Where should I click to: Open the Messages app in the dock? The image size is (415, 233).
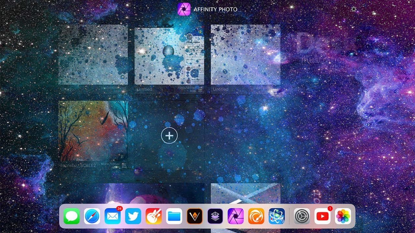click(72, 216)
